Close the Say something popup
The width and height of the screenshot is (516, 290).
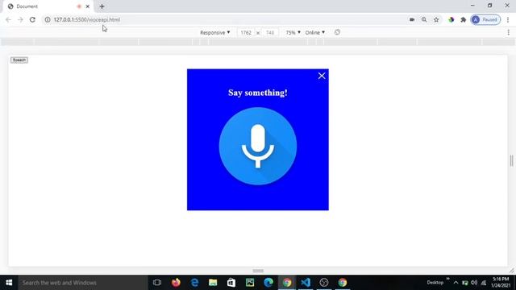(322, 76)
